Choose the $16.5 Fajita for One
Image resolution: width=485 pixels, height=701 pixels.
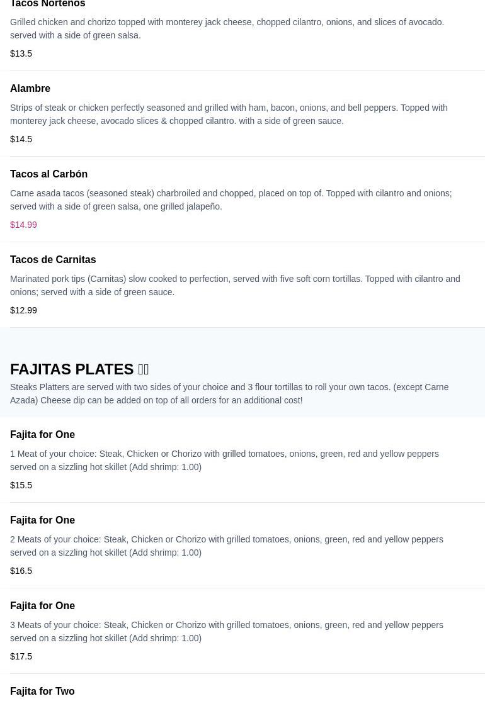tap(21, 571)
